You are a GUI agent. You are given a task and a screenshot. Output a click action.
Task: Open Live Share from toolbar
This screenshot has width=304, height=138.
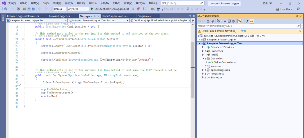click(x=284, y=9)
